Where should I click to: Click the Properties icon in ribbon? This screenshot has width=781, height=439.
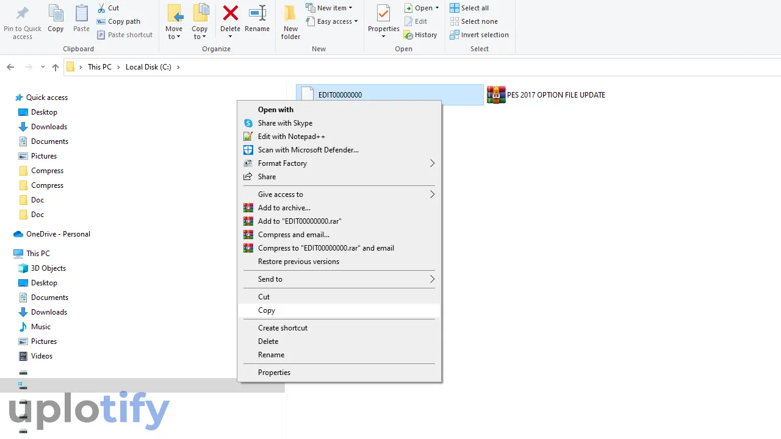[384, 13]
